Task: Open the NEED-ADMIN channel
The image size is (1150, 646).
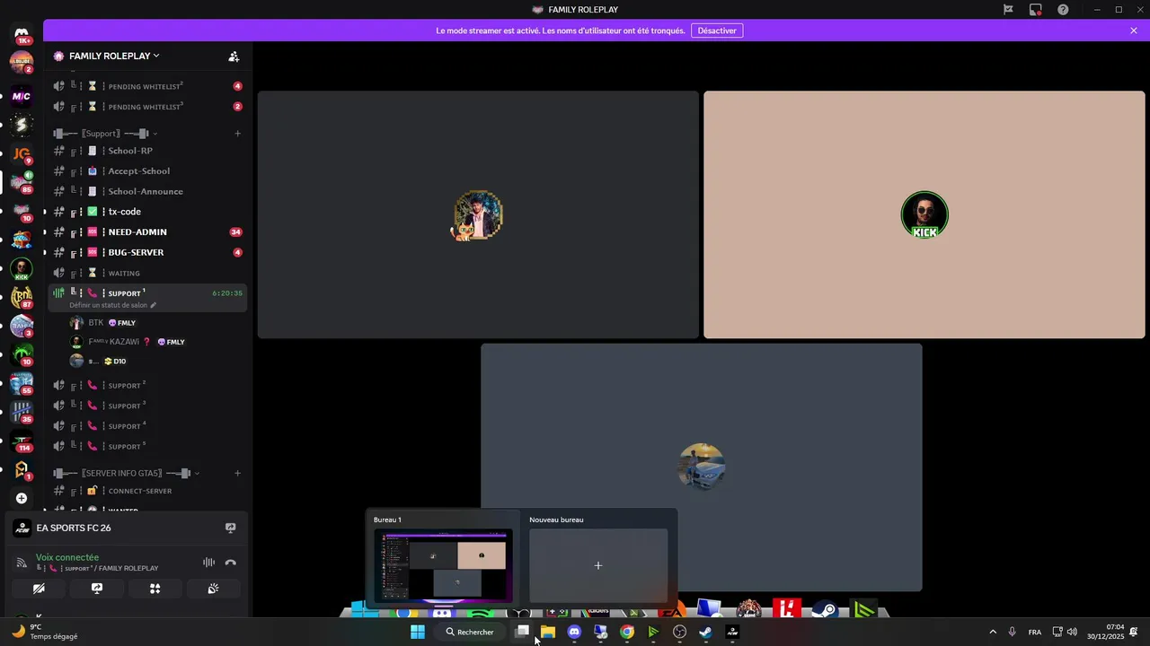Action: (x=148, y=231)
